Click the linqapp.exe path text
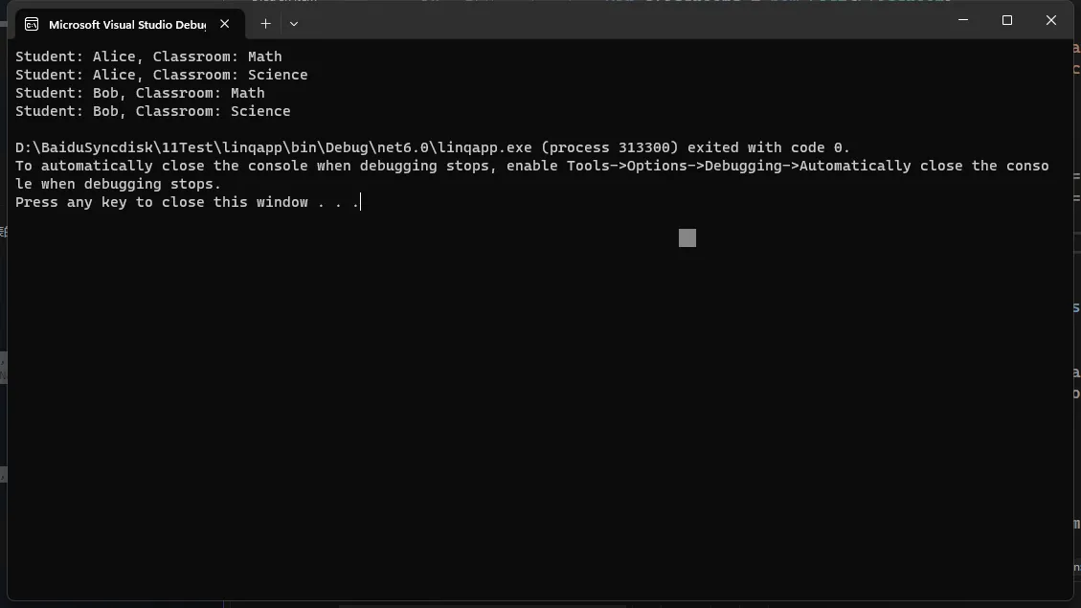1081x608 pixels. [x=274, y=147]
